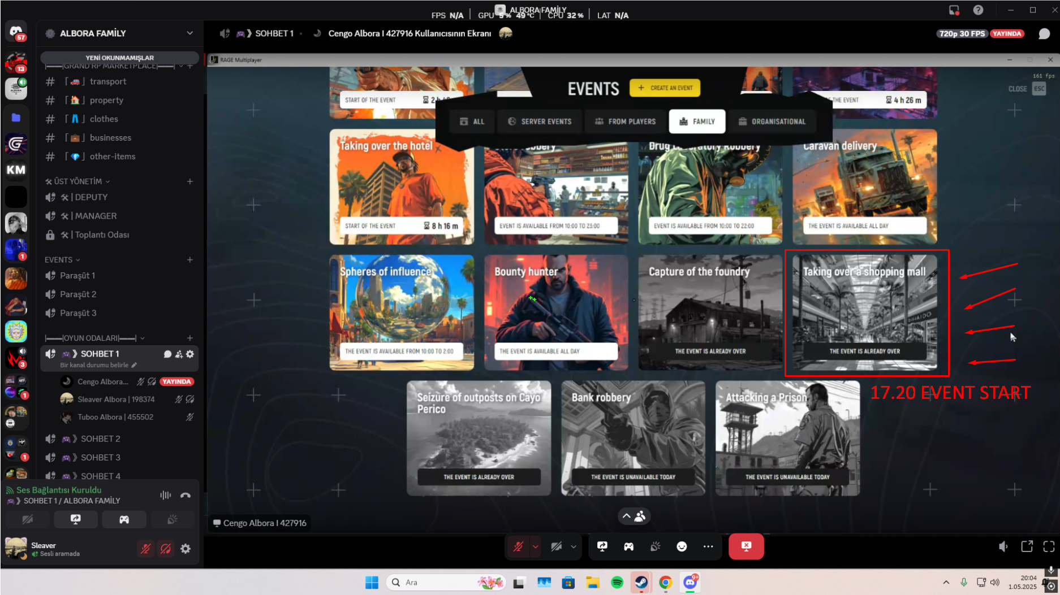Collapse ÜST YÖNETİM category
Image resolution: width=1060 pixels, height=595 pixels.
pyautogui.click(x=77, y=181)
